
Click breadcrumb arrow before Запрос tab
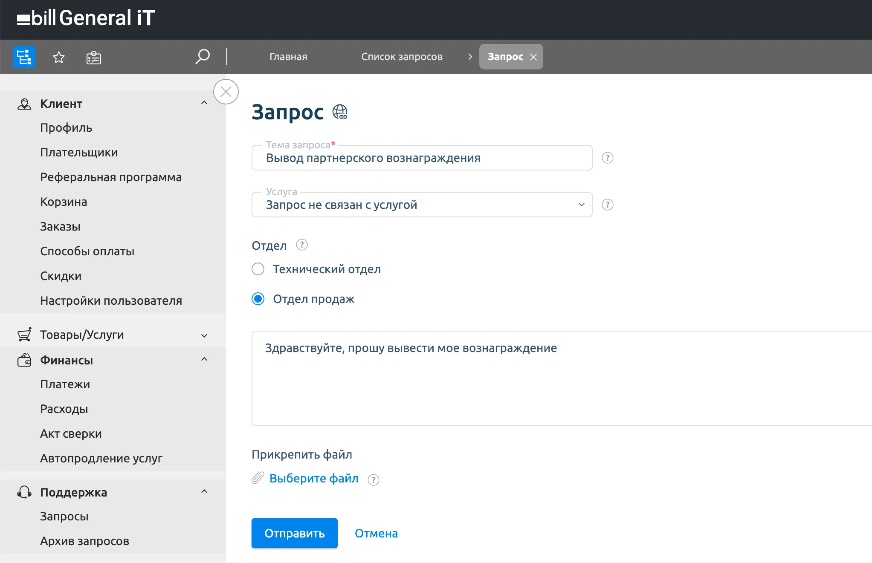(470, 57)
